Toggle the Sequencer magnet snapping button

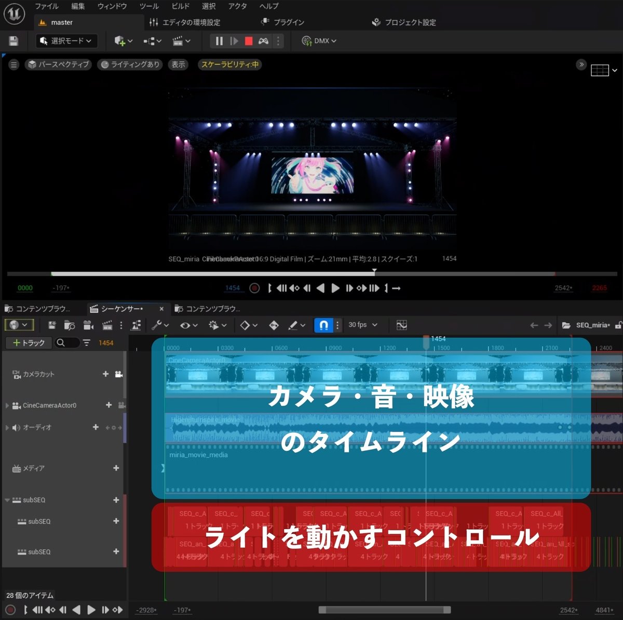click(323, 325)
